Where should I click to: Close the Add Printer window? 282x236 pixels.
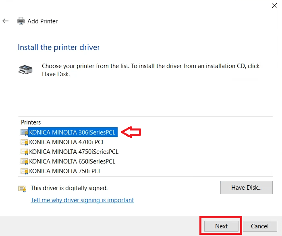(274, 6)
